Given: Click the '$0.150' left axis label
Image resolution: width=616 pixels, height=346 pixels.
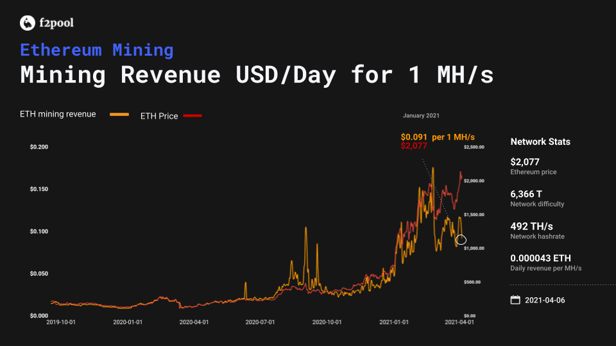Looking at the screenshot, I should 39,189.
